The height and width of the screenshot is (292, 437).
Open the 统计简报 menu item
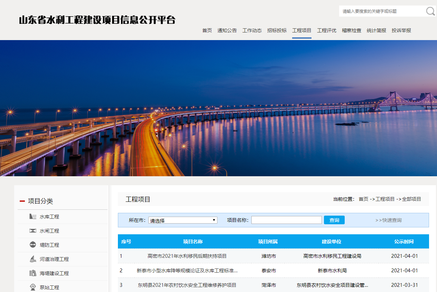376,30
